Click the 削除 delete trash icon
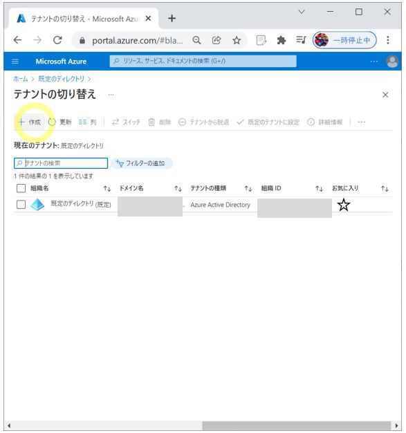 click(151, 122)
